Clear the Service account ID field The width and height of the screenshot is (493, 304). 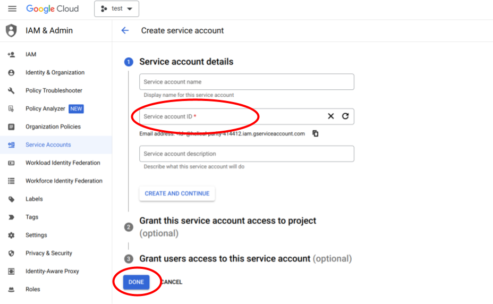click(330, 116)
